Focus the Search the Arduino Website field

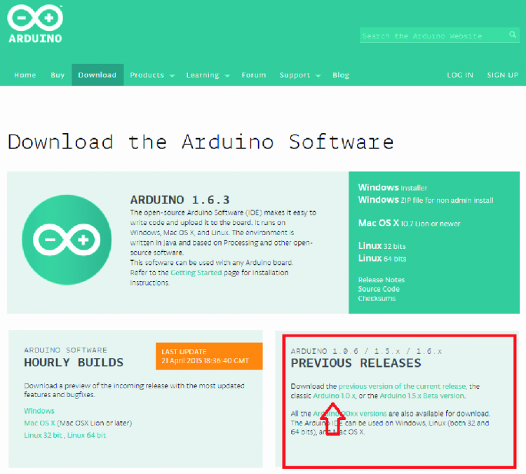pyautogui.click(x=440, y=35)
